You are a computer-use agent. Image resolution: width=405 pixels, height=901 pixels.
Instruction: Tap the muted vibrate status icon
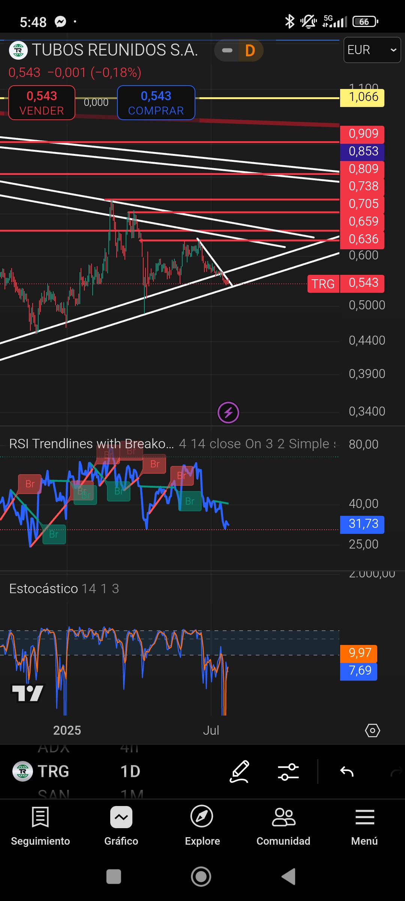click(309, 21)
